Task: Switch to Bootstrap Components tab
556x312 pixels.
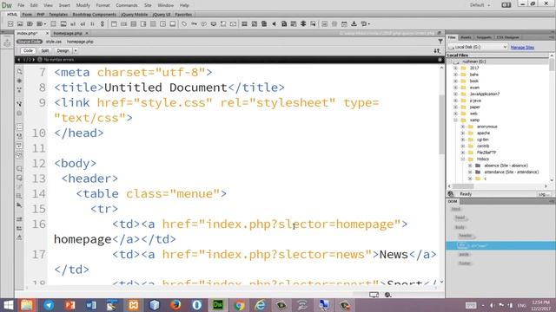Action: [x=95, y=15]
